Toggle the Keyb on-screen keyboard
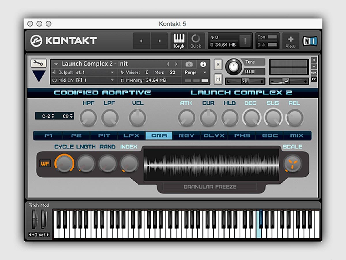346x260 pixels. tap(179, 41)
